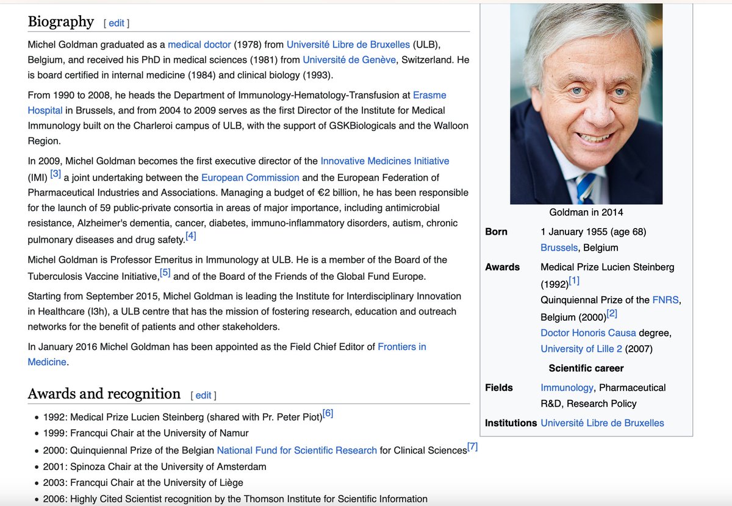The height and width of the screenshot is (506, 732).
Task: Jump to citation footnote 4
Action: 190,236
